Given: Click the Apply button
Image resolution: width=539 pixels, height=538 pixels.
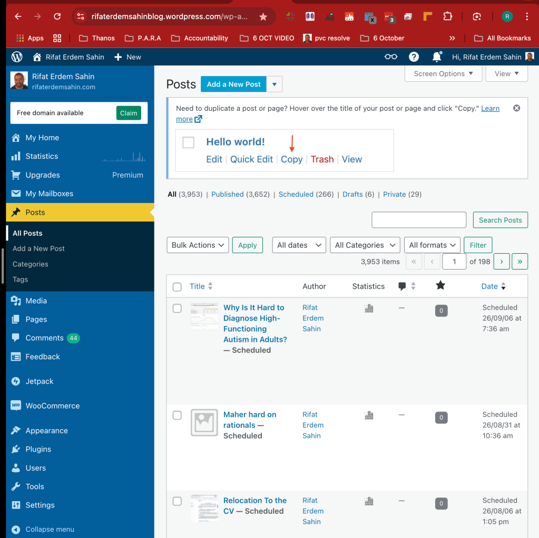Looking at the screenshot, I should pyautogui.click(x=248, y=245).
